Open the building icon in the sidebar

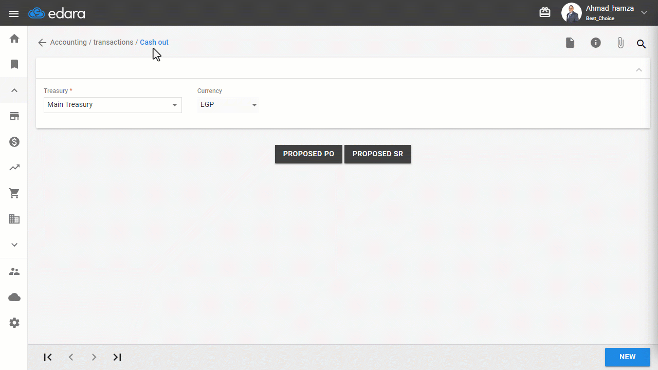click(14, 219)
